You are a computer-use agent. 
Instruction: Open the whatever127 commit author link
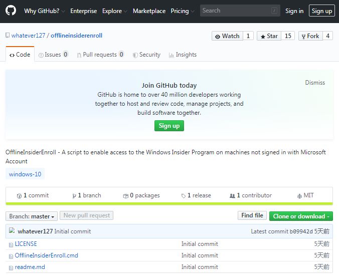35,231
